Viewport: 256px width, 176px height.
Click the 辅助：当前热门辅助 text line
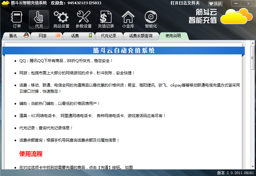point(59,104)
